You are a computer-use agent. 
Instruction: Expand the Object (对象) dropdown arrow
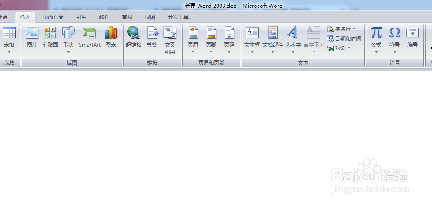pyautogui.click(x=349, y=48)
